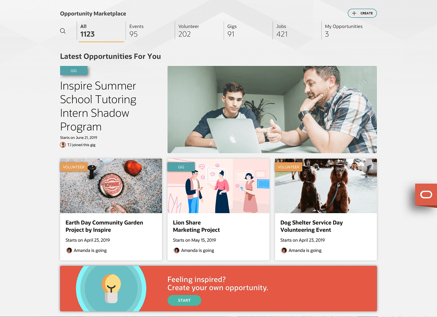The image size is (437, 317).
Task: Click Amanda's avatar on the Earth Day card
Action: pyautogui.click(x=69, y=250)
